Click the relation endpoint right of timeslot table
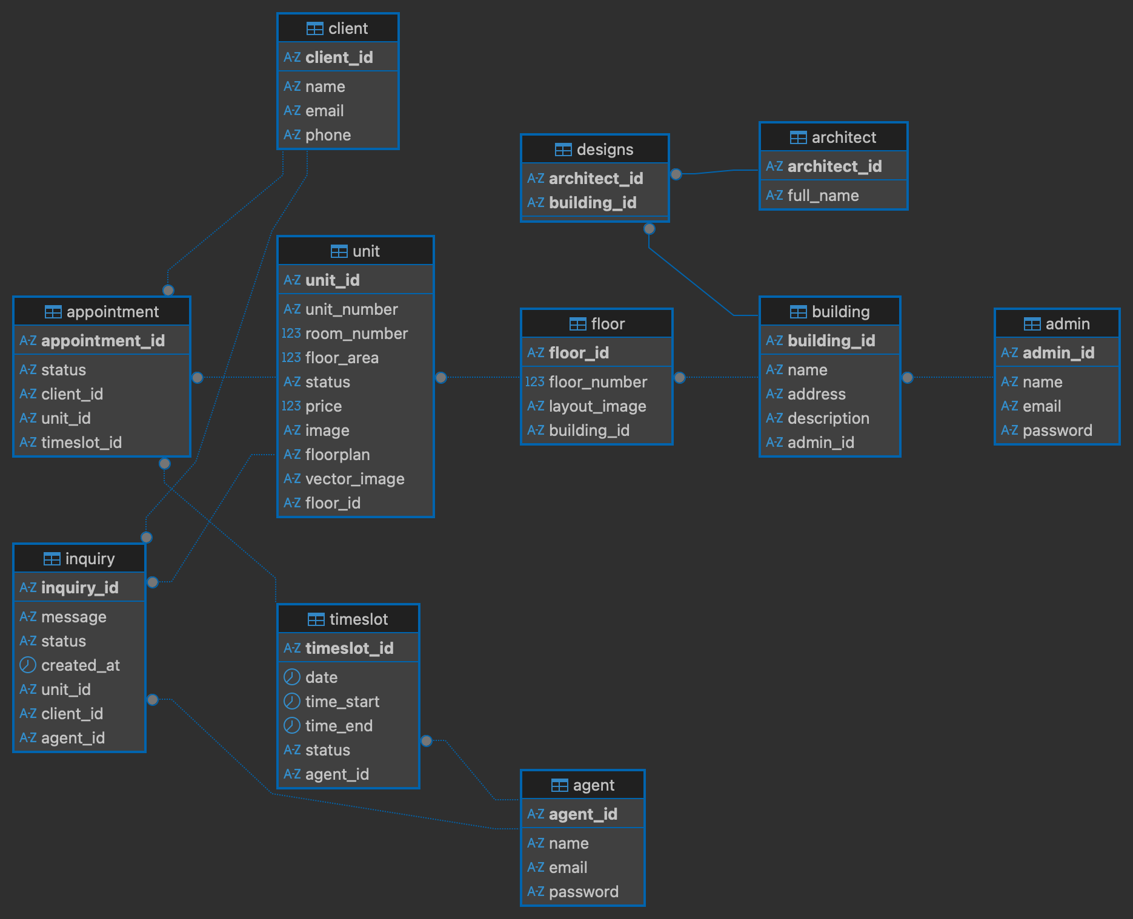 [427, 741]
